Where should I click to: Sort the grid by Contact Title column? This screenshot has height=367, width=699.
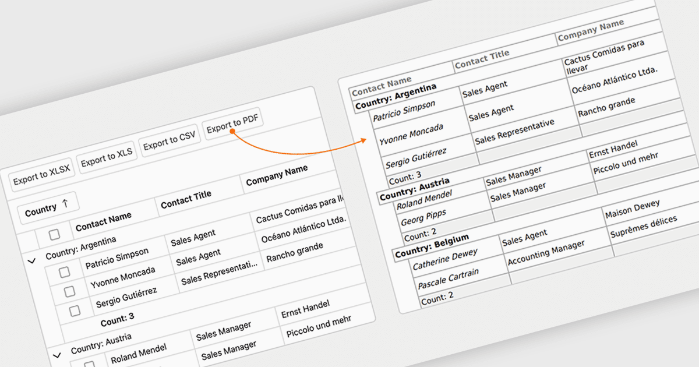[x=186, y=199]
